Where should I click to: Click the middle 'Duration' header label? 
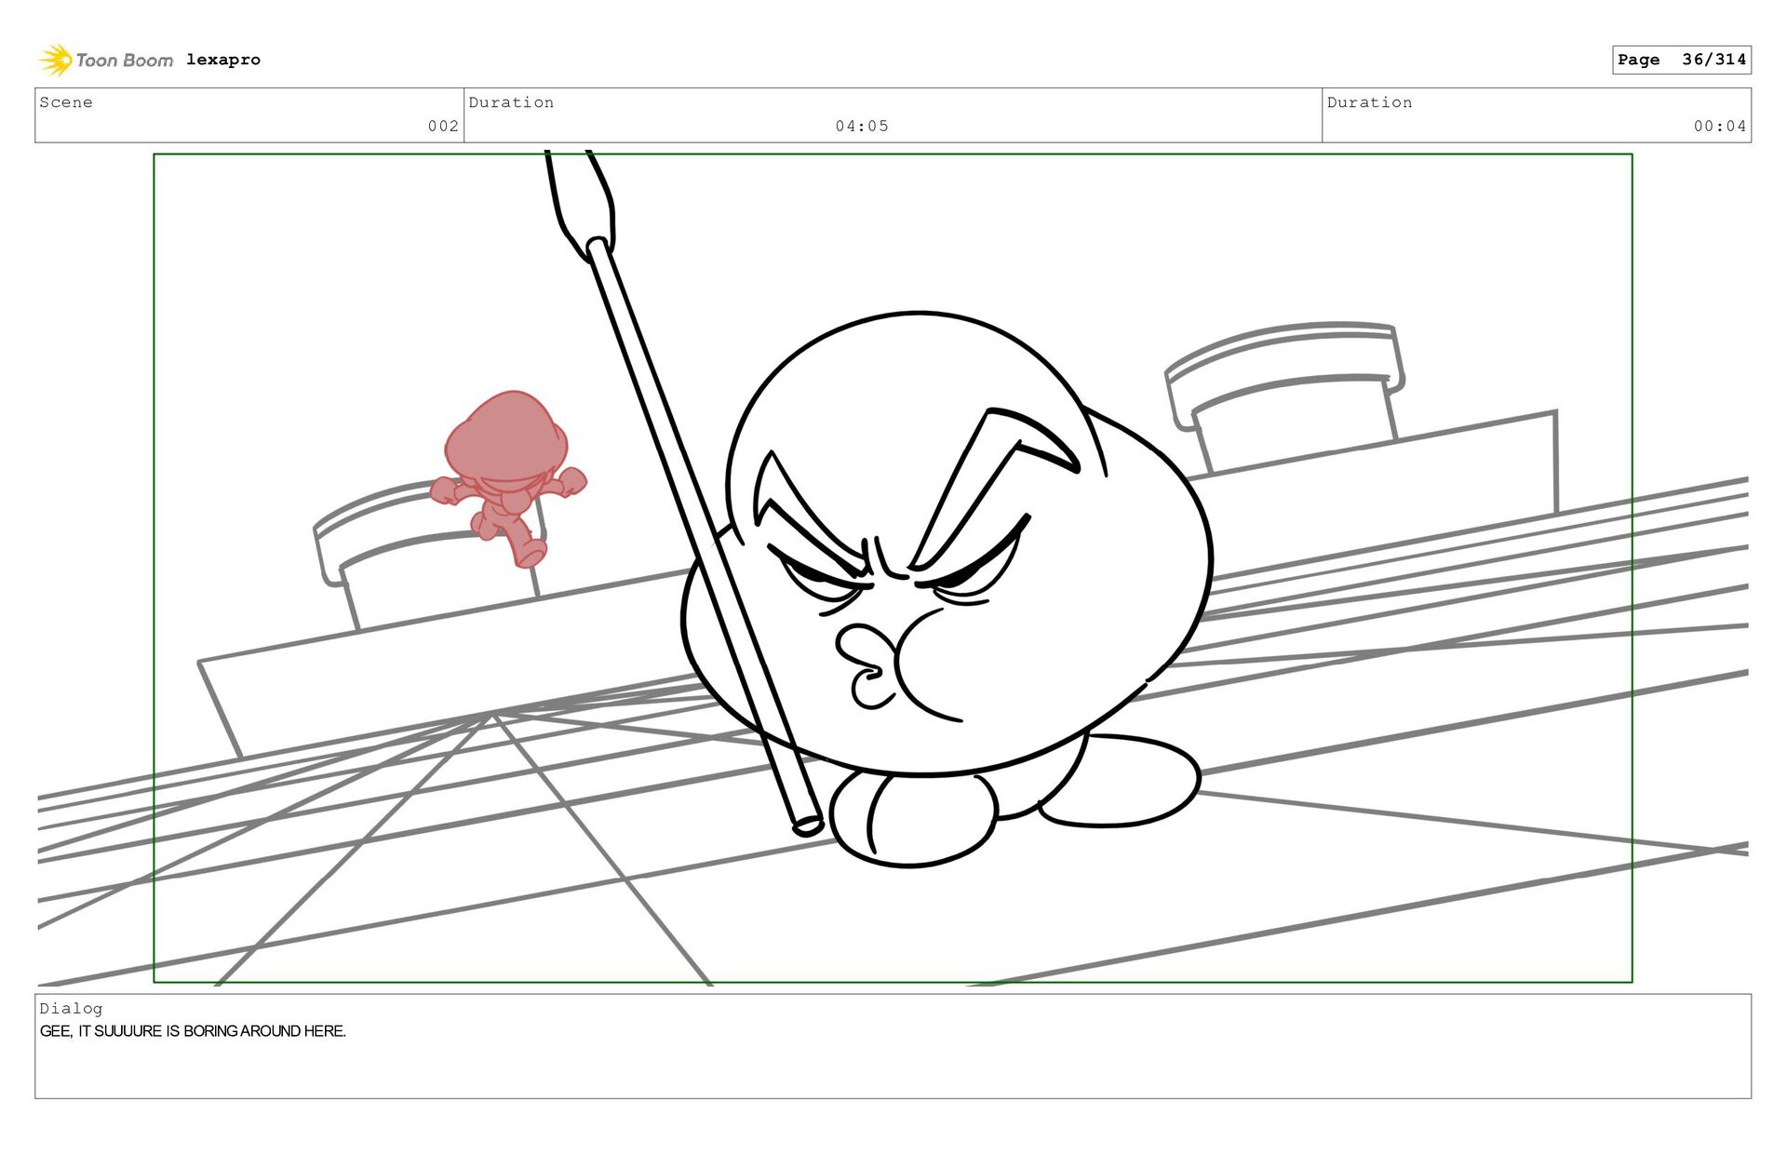coord(511,102)
